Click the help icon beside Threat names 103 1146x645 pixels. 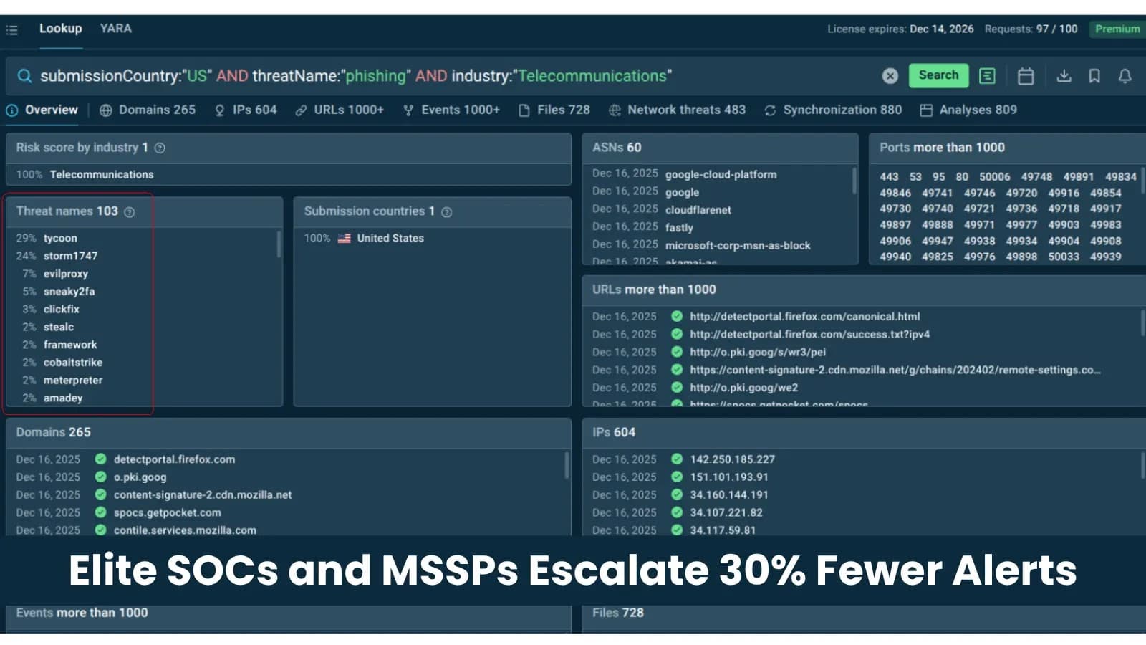pyautogui.click(x=129, y=211)
